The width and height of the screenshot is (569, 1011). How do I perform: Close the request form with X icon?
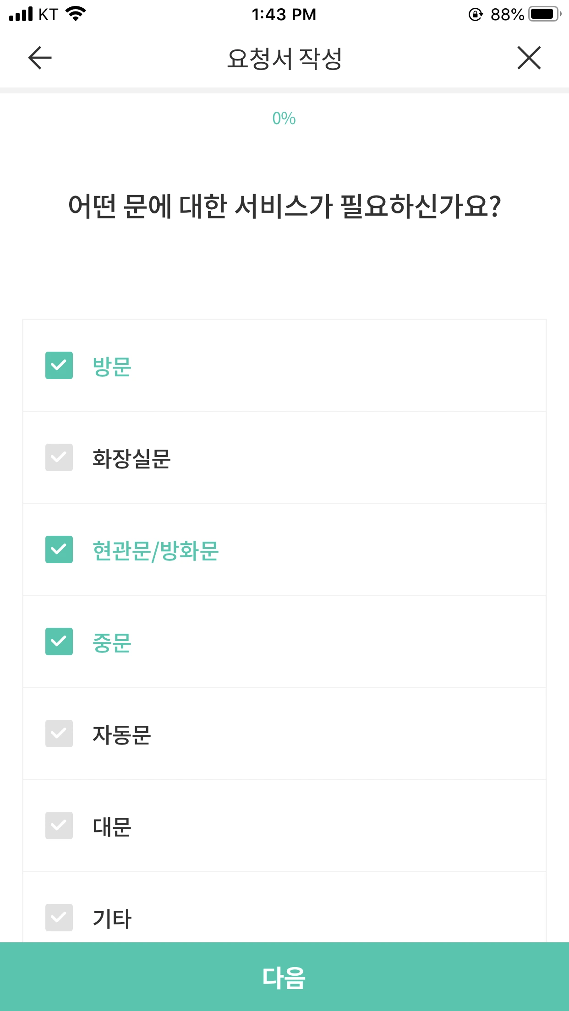[529, 58]
